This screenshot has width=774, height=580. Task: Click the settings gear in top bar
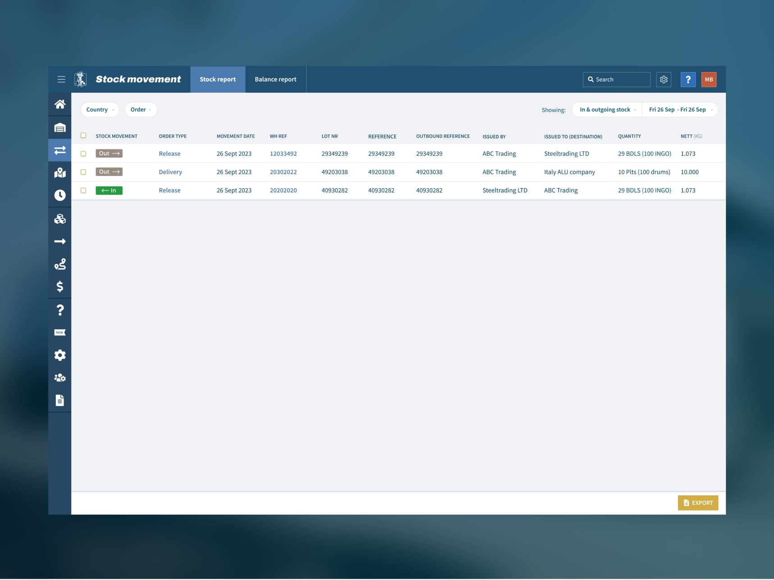point(663,80)
